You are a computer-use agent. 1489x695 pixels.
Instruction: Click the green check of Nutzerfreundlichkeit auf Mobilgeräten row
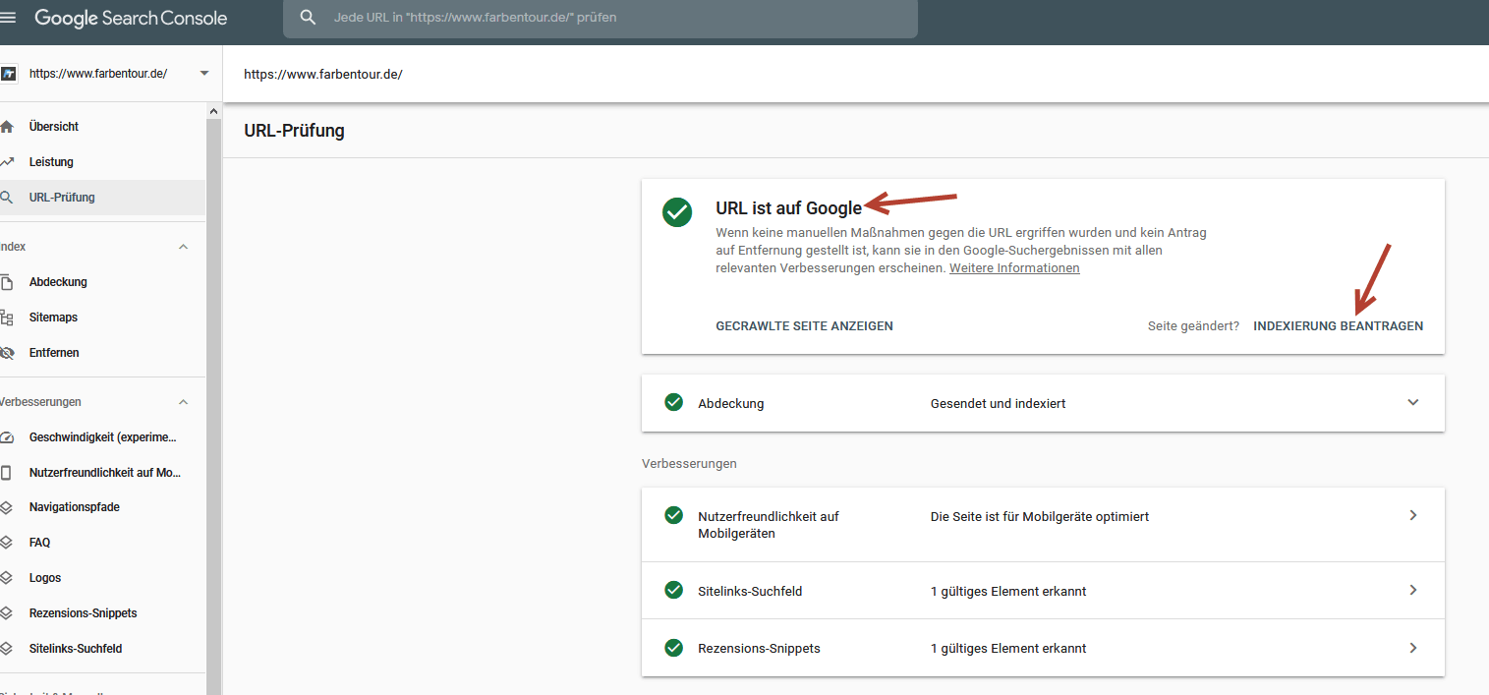pos(673,515)
